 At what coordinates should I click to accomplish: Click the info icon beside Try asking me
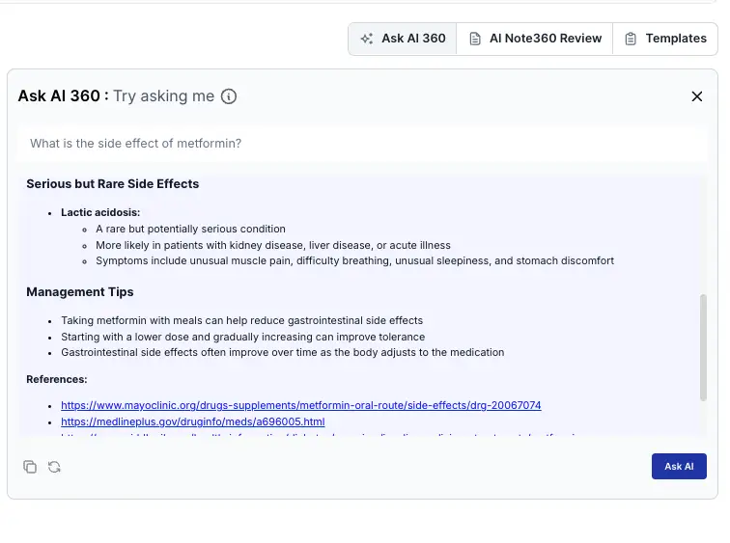[x=229, y=96]
